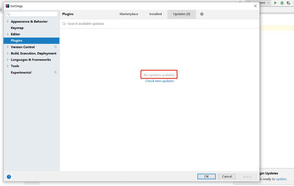Run with Coverage using the shield icon
The width and height of the screenshot is (294, 186).
coord(288,3)
